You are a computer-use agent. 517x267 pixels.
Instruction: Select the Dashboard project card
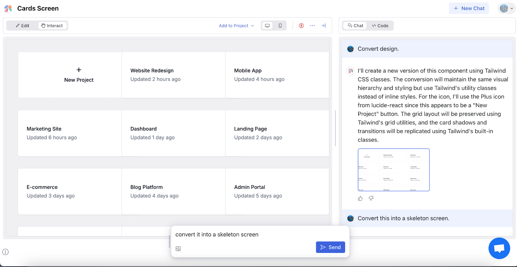[174, 133]
